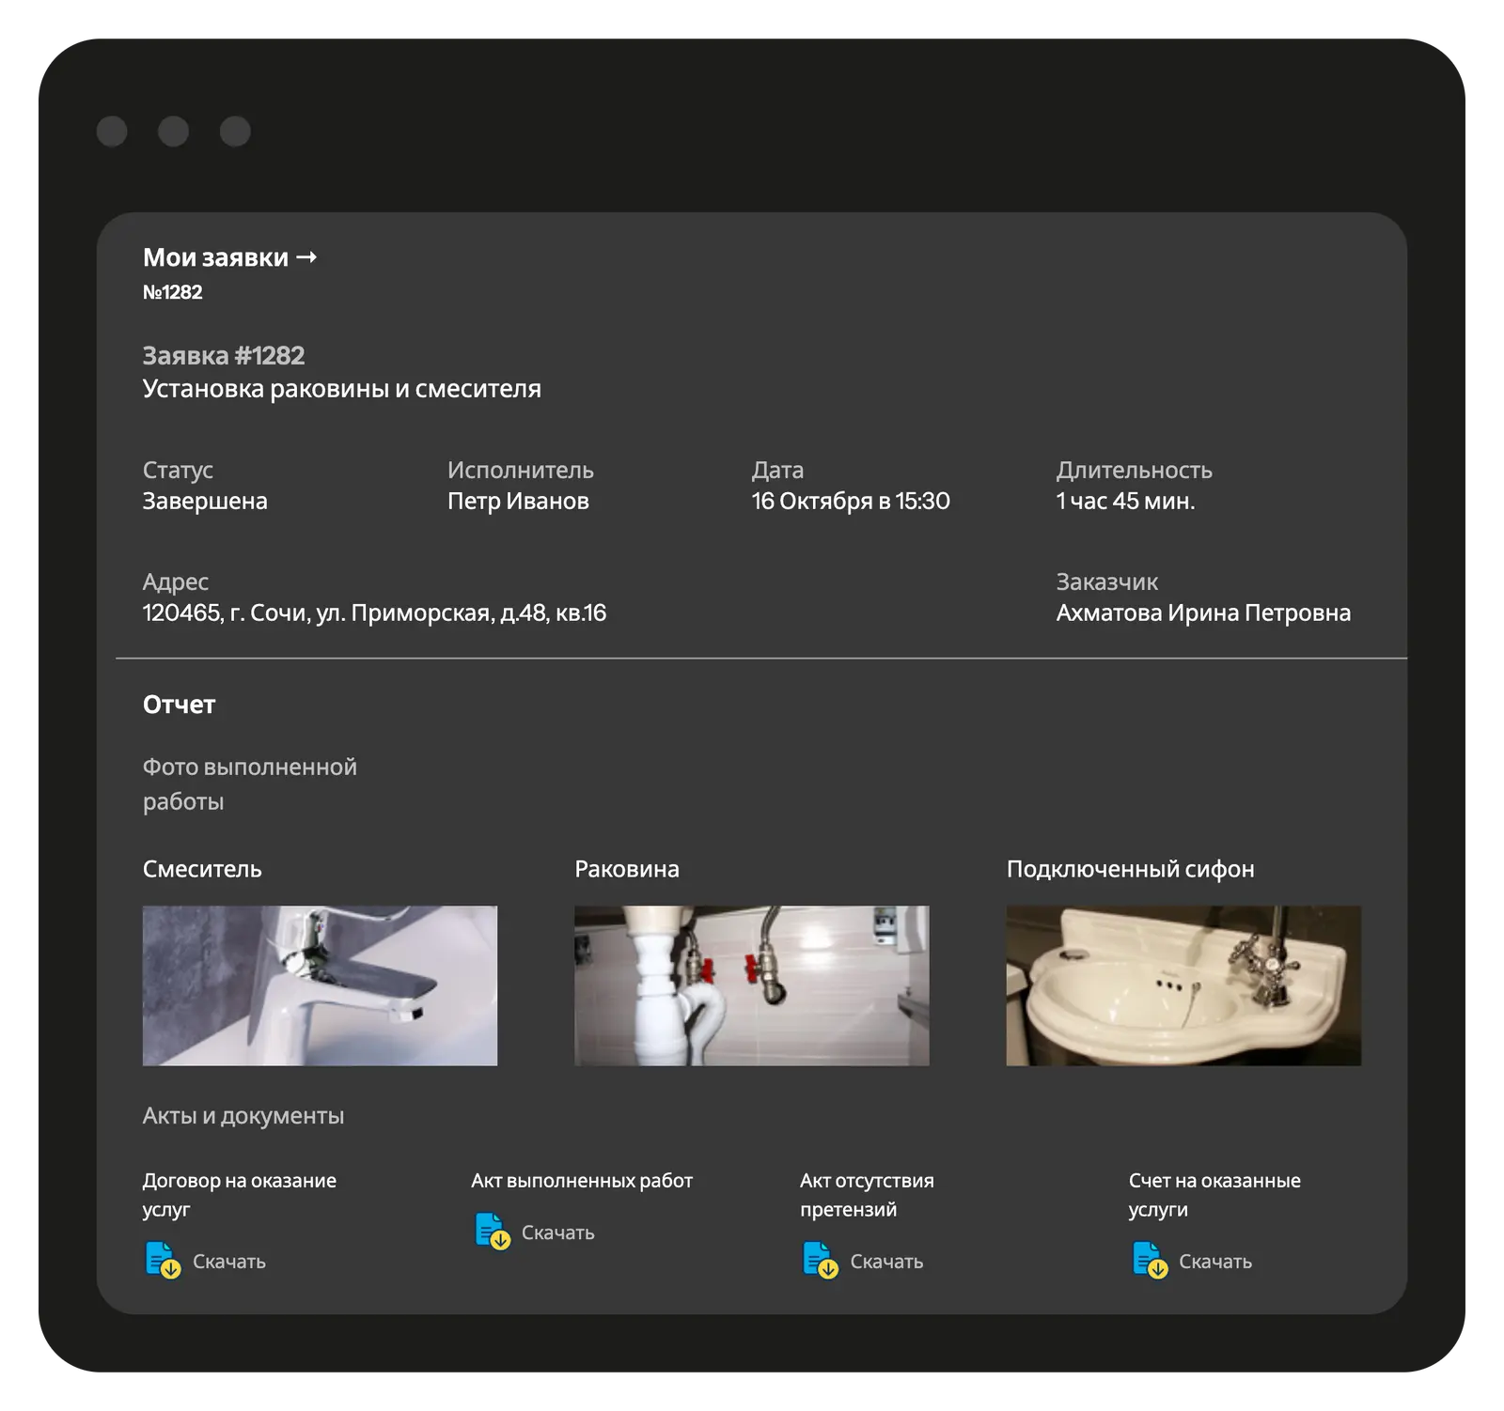Open the photo under Подключенный сифон label
The width and height of the screenshot is (1504, 1411).
1183,985
